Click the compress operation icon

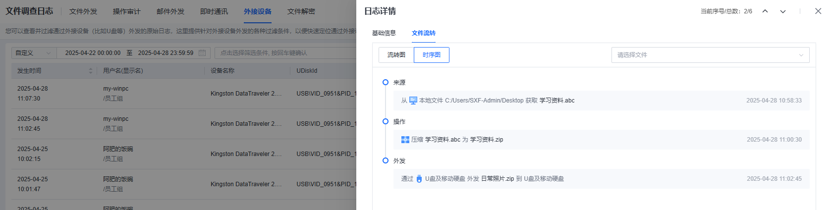click(x=405, y=140)
